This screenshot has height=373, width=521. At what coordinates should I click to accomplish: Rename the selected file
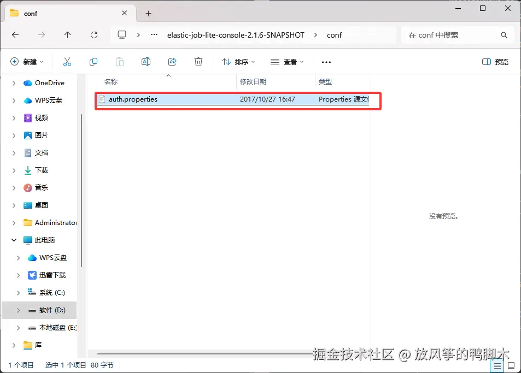click(x=146, y=62)
